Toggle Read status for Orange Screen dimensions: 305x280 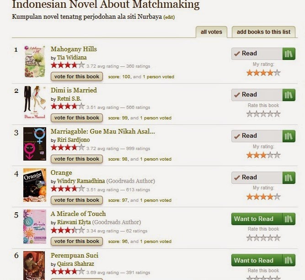257,178
